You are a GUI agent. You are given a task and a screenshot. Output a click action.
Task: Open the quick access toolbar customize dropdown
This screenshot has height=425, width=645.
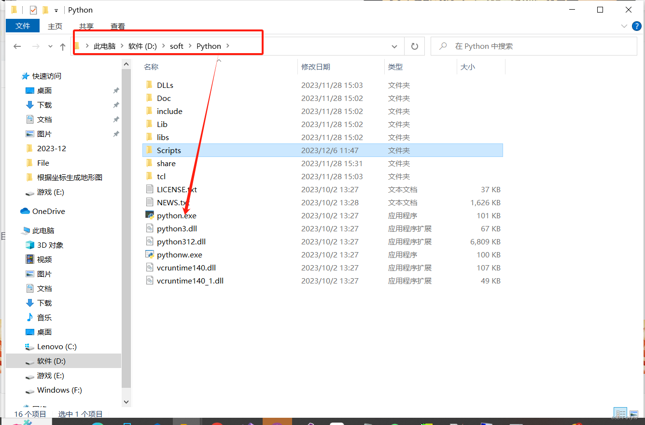pos(56,10)
